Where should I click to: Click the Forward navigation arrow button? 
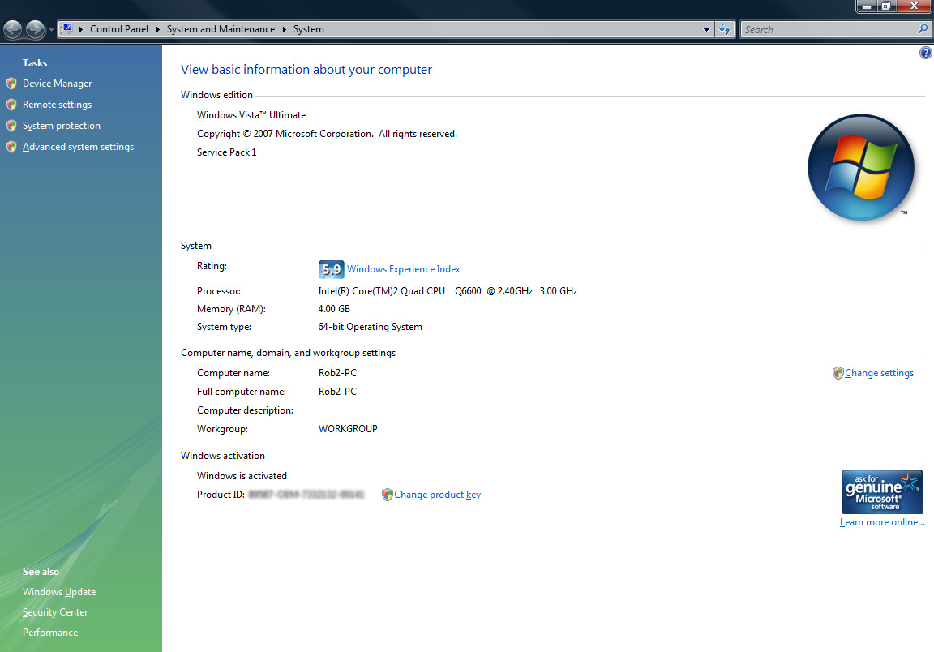35,29
